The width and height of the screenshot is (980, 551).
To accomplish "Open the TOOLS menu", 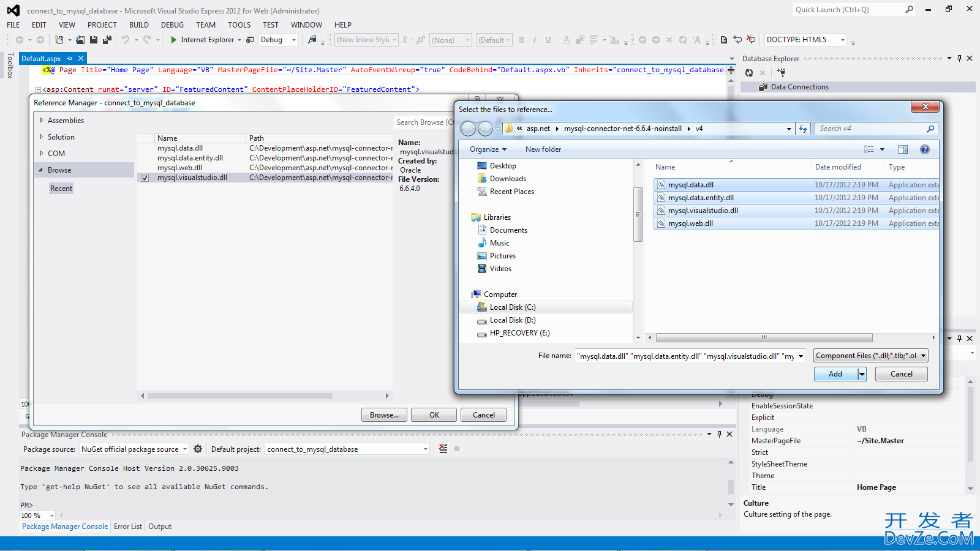I will [x=239, y=25].
